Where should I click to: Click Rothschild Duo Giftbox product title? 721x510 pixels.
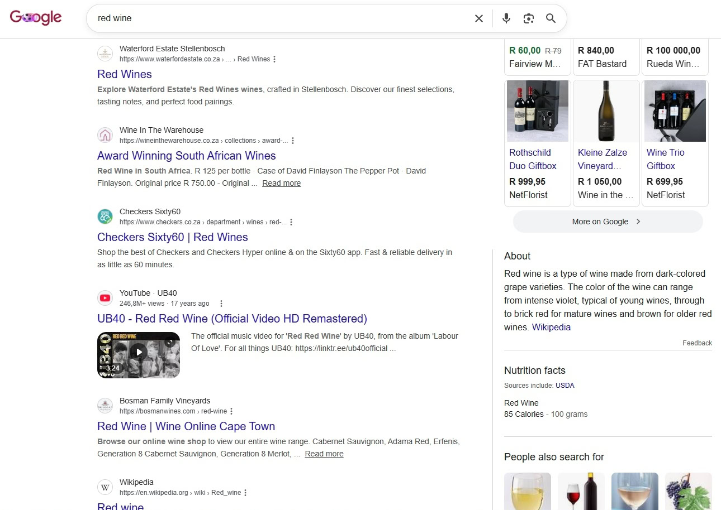(x=533, y=159)
